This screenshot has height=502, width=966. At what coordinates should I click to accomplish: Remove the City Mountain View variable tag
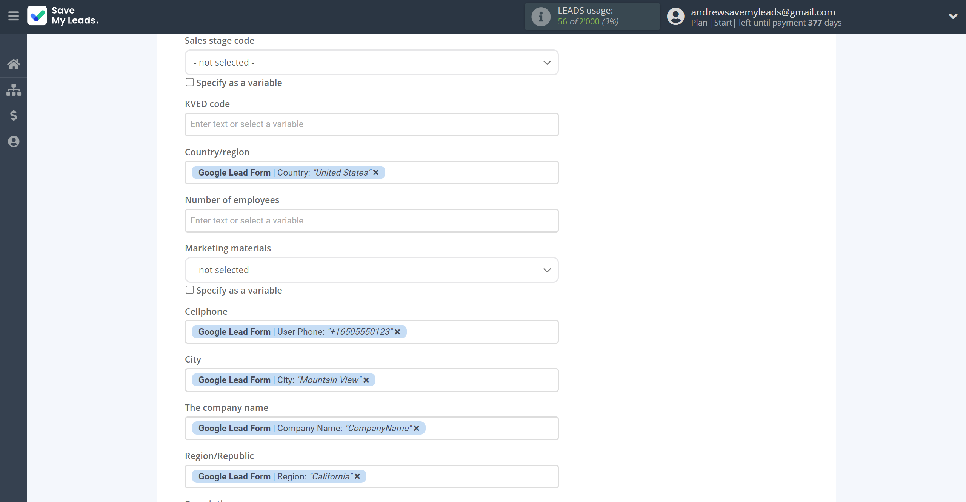pos(366,380)
